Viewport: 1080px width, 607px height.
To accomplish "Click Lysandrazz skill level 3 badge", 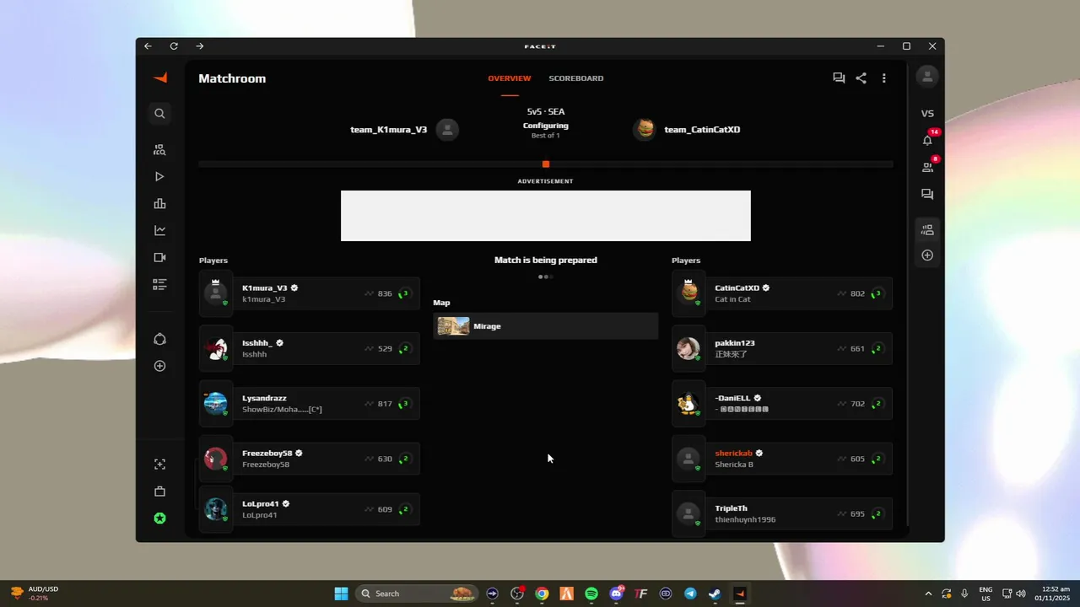I will pos(405,404).
